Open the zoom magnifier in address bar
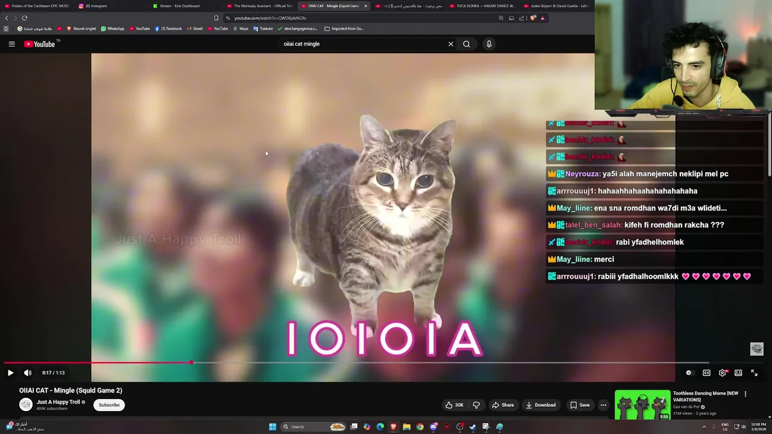 (x=501, y=18)
